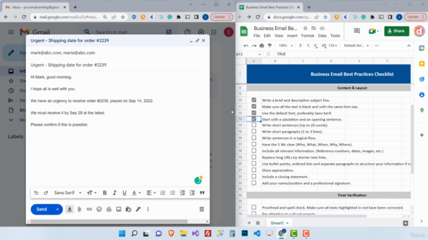Screen dimensions: 428x240
Task: Open Sans Serif font dropdown in compose
Action: pos(68,193)
